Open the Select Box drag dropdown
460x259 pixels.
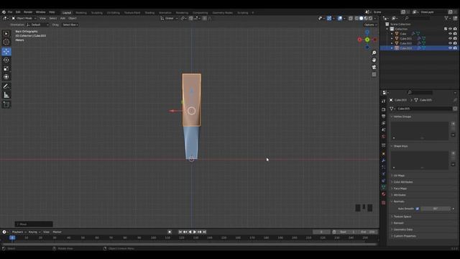point(70,24)
